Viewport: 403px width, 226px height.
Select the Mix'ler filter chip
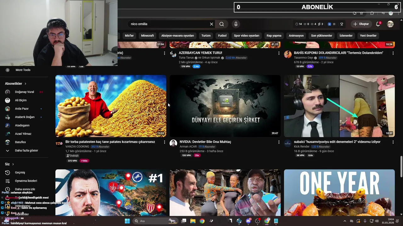coord(129,36)
